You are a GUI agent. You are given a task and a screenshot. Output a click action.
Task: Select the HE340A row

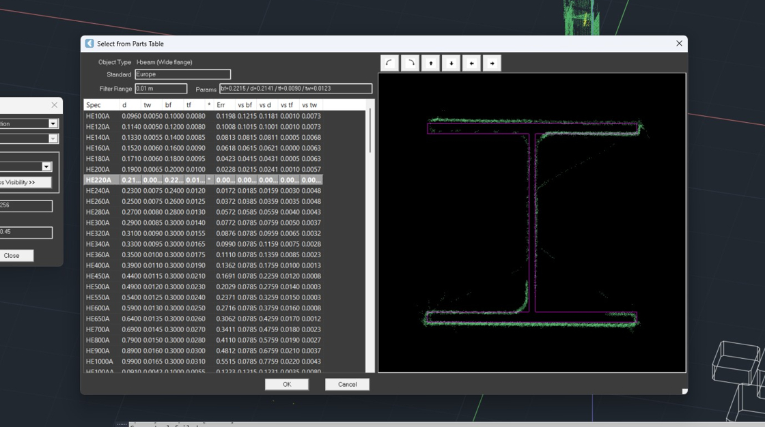[203, 244]
